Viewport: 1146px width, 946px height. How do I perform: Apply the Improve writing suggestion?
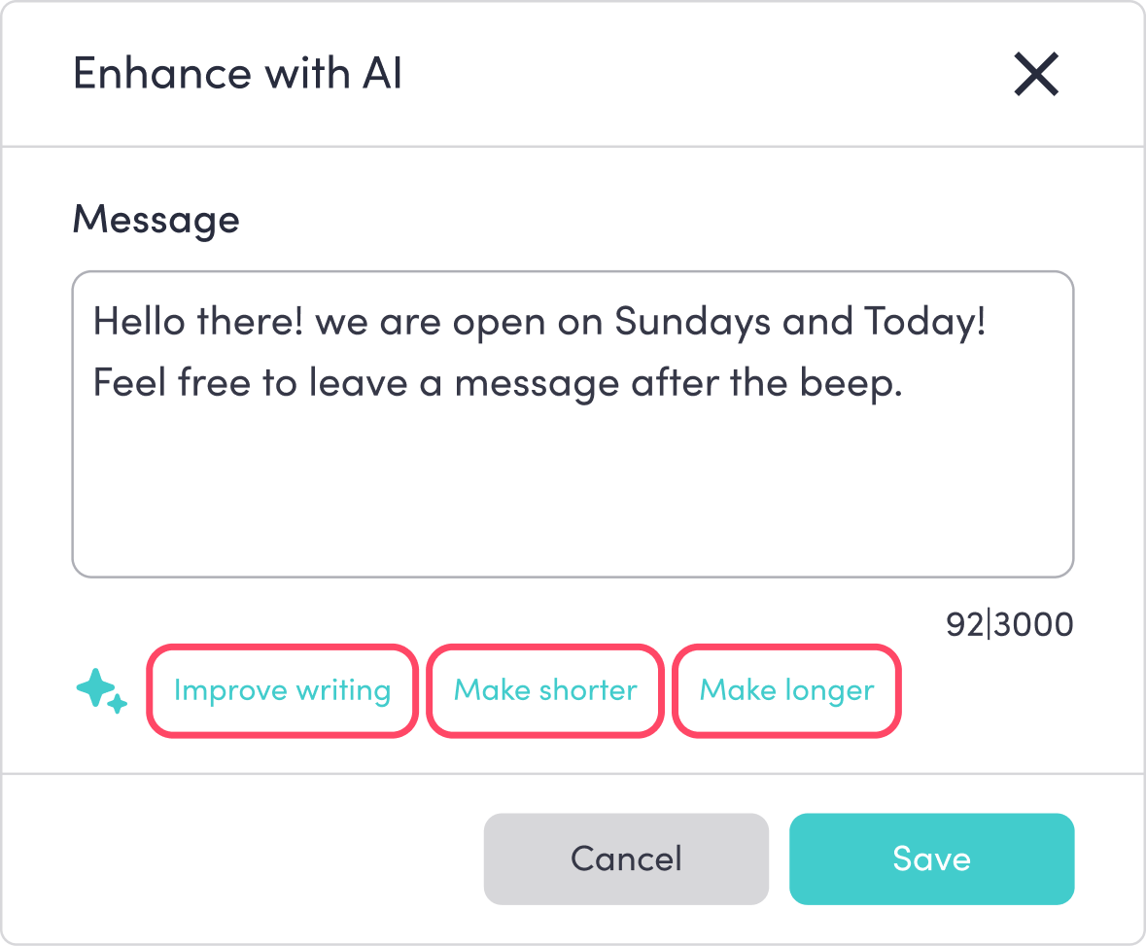coord(282,690)
